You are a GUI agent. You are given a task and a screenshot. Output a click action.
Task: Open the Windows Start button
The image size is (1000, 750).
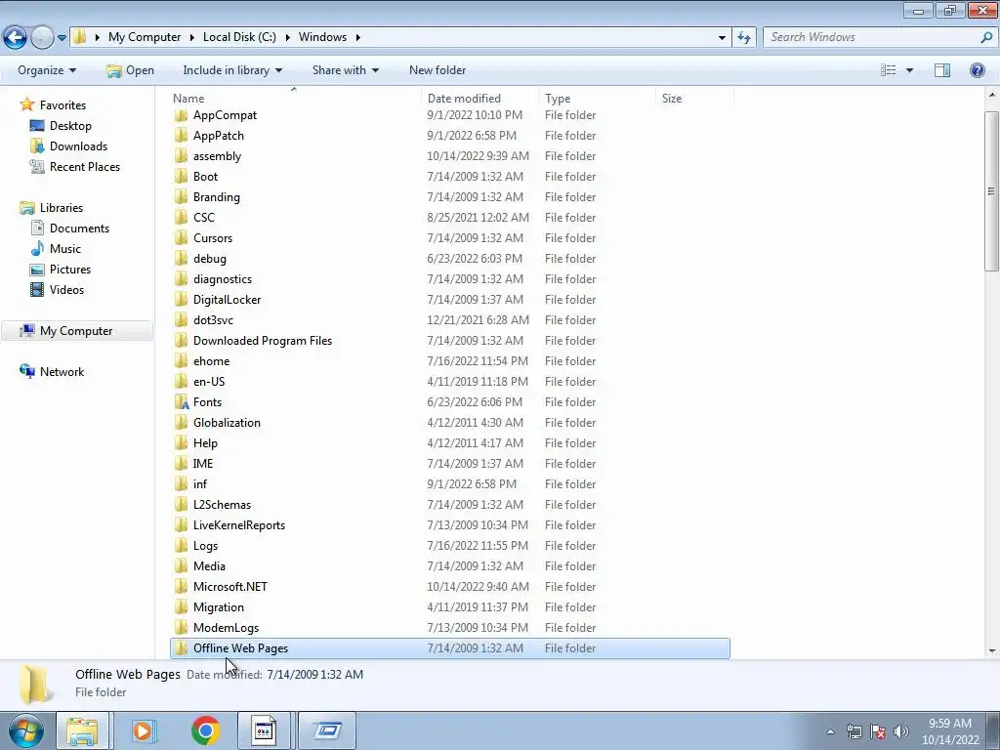[25, 730]
